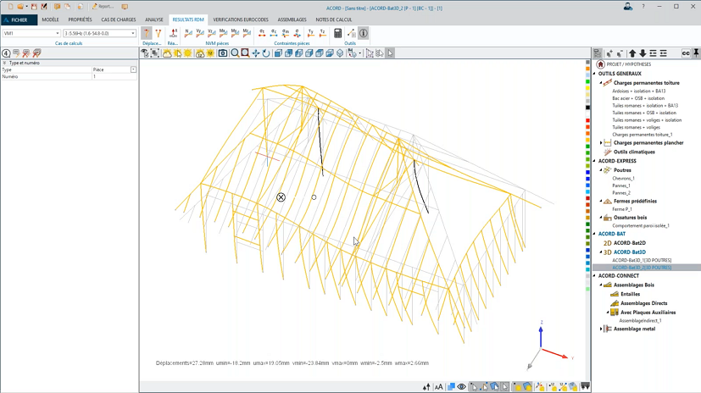Open the Ferme P_1 tree entry
701x393 pixels.
pos(622,209)
